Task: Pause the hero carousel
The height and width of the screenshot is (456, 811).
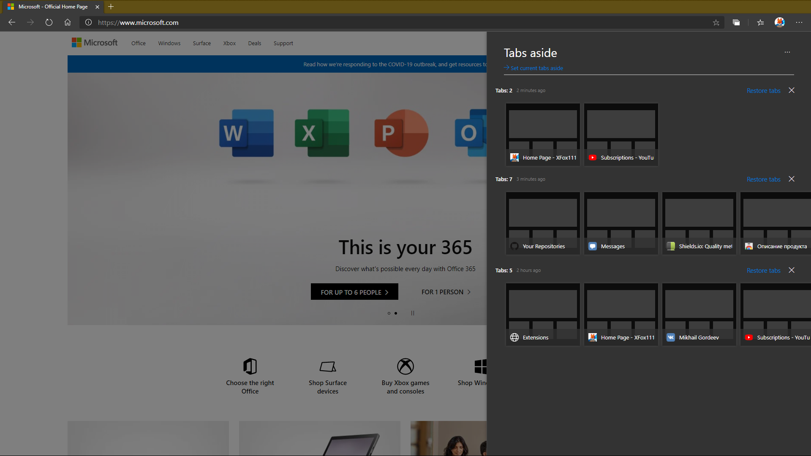Action: click(x=413, y=313)
